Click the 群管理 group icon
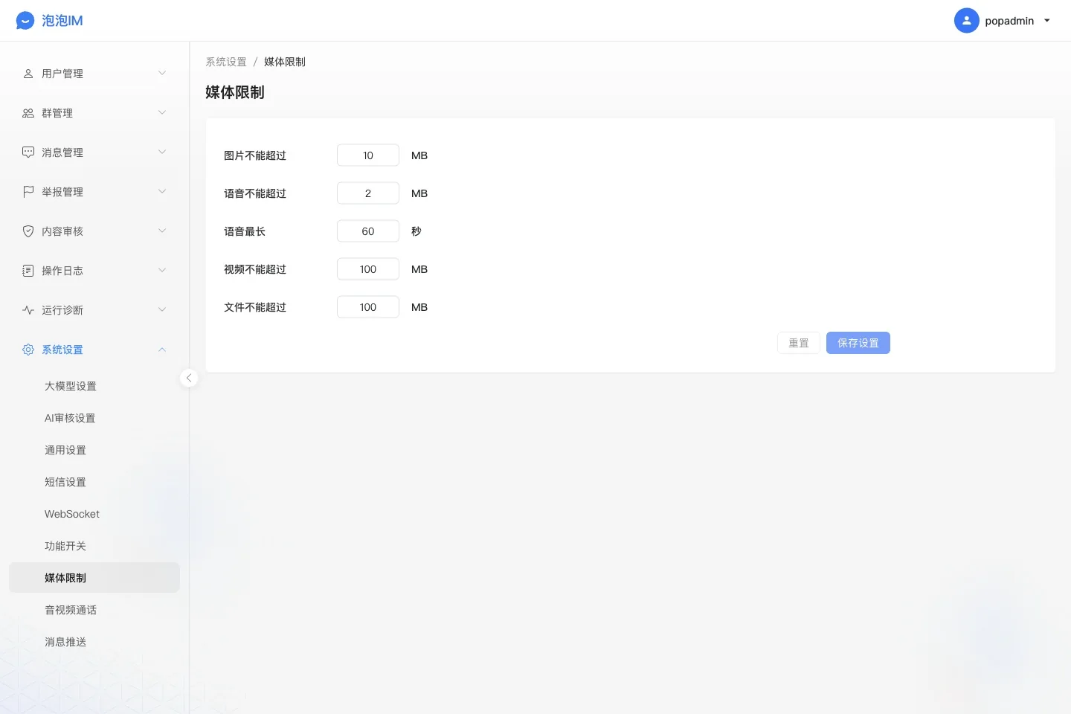 [x=28, y=113]
